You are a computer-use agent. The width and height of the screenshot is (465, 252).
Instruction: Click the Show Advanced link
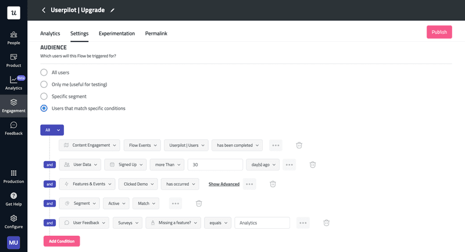click(x=224, y=184)
